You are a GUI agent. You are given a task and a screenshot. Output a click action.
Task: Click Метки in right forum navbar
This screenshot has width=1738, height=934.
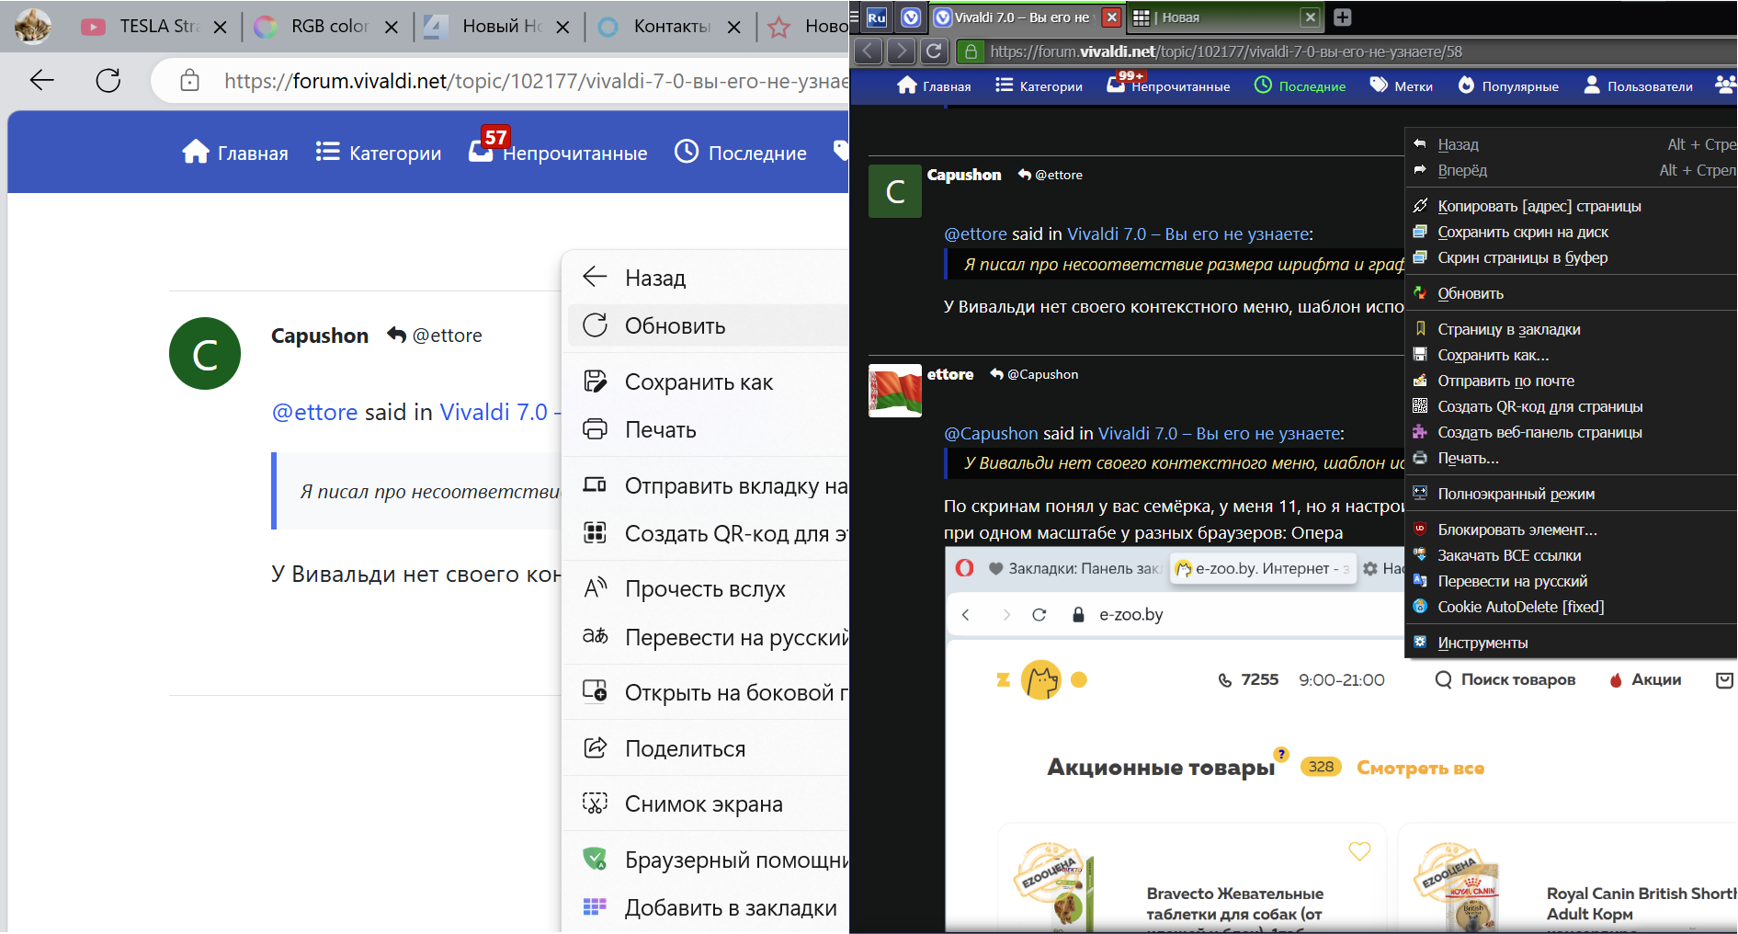[x=1402, y=85]
